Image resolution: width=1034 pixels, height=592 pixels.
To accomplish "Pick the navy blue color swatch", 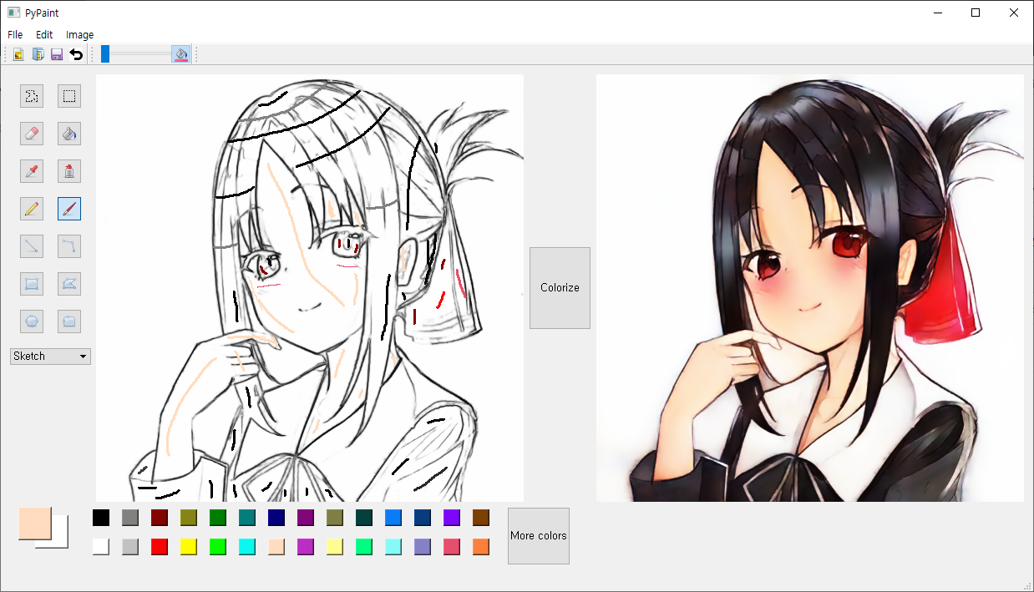I will pos(276,518).
